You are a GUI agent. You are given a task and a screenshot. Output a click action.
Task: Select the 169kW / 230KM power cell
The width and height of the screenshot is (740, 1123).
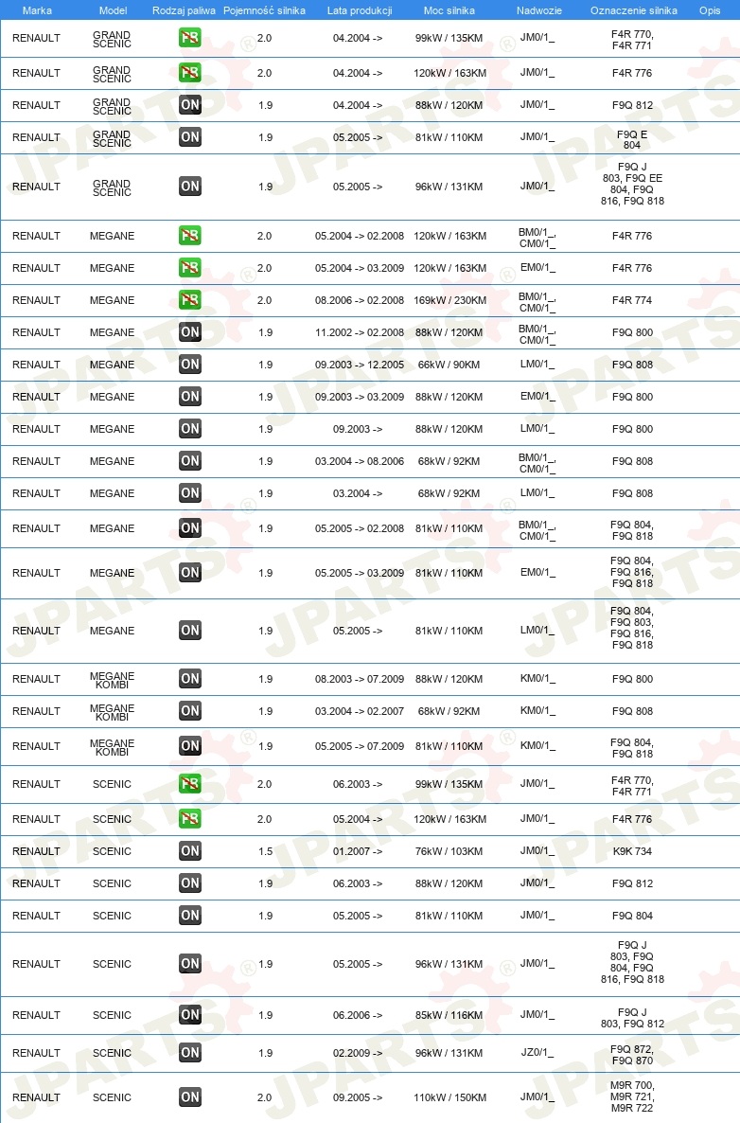click(450, 300)
